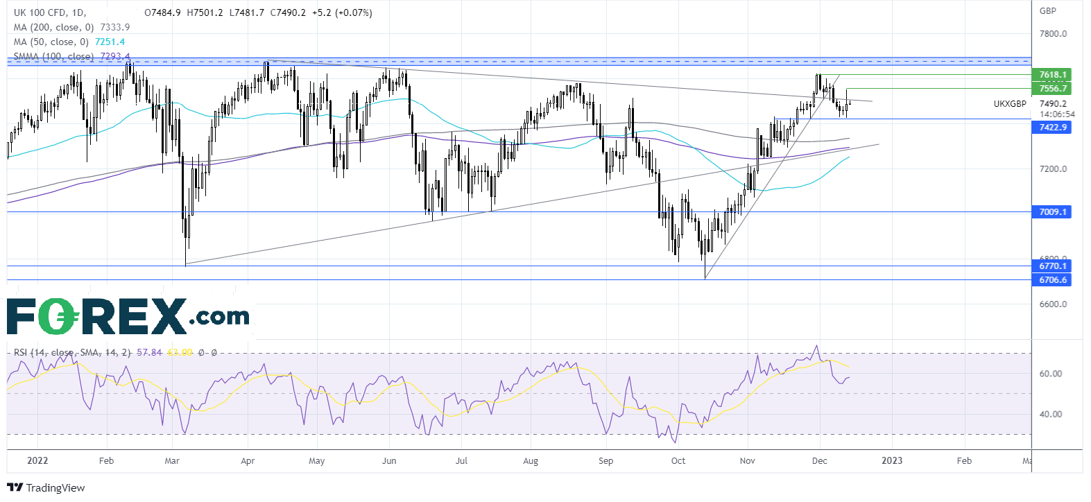Click the 6770.1 price level label

[x=1052, y=266]
